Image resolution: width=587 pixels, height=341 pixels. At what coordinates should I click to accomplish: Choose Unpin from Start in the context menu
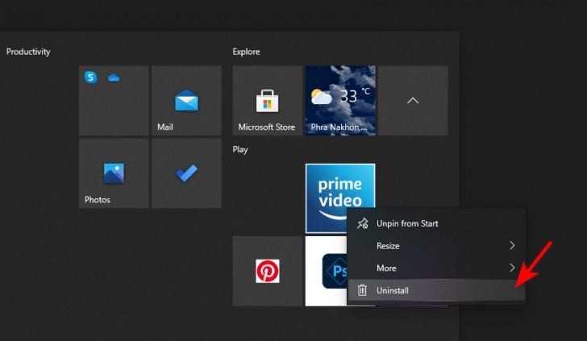436,223
